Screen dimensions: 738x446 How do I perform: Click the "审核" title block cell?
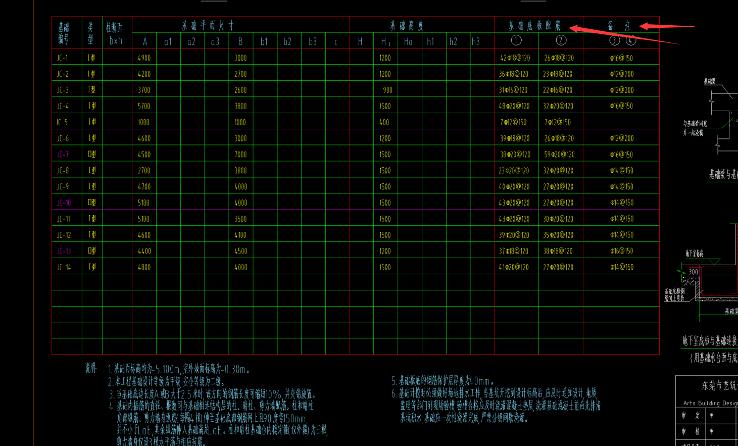[691, 431]
